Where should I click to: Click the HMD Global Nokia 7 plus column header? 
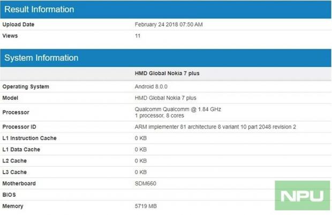pyautogui.click(x=167, y=73)
